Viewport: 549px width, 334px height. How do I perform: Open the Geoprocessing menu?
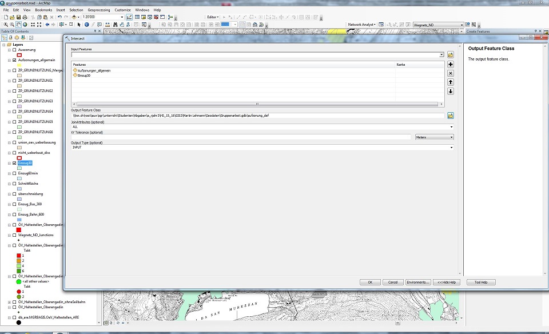(x=98, y=10)
